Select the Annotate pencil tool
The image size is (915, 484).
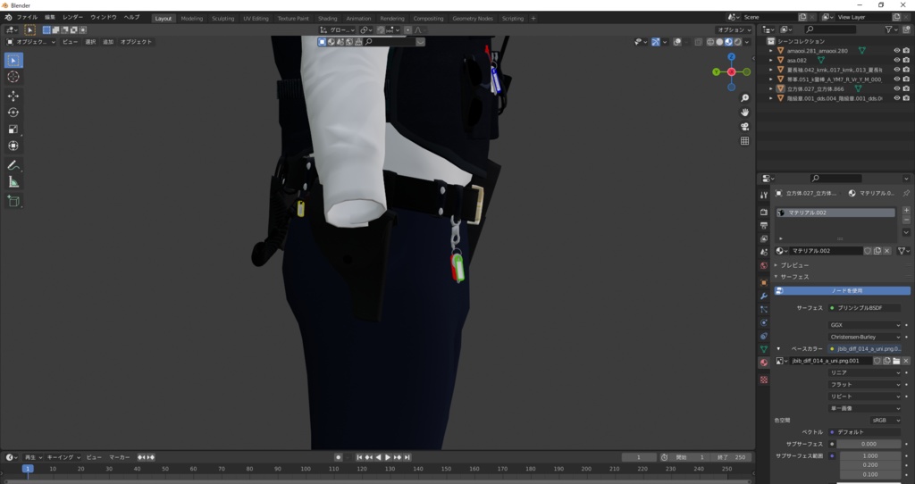(13, 165)
